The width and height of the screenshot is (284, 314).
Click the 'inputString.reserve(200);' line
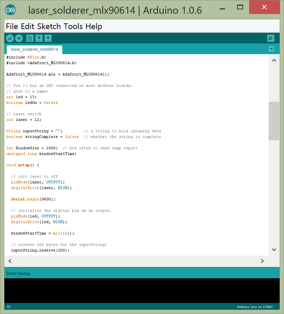coord(40,250)
